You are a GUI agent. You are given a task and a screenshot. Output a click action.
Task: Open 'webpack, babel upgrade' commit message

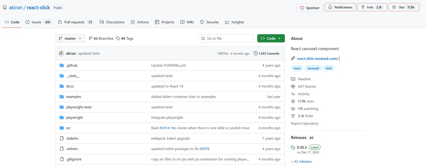coord(170,138)
